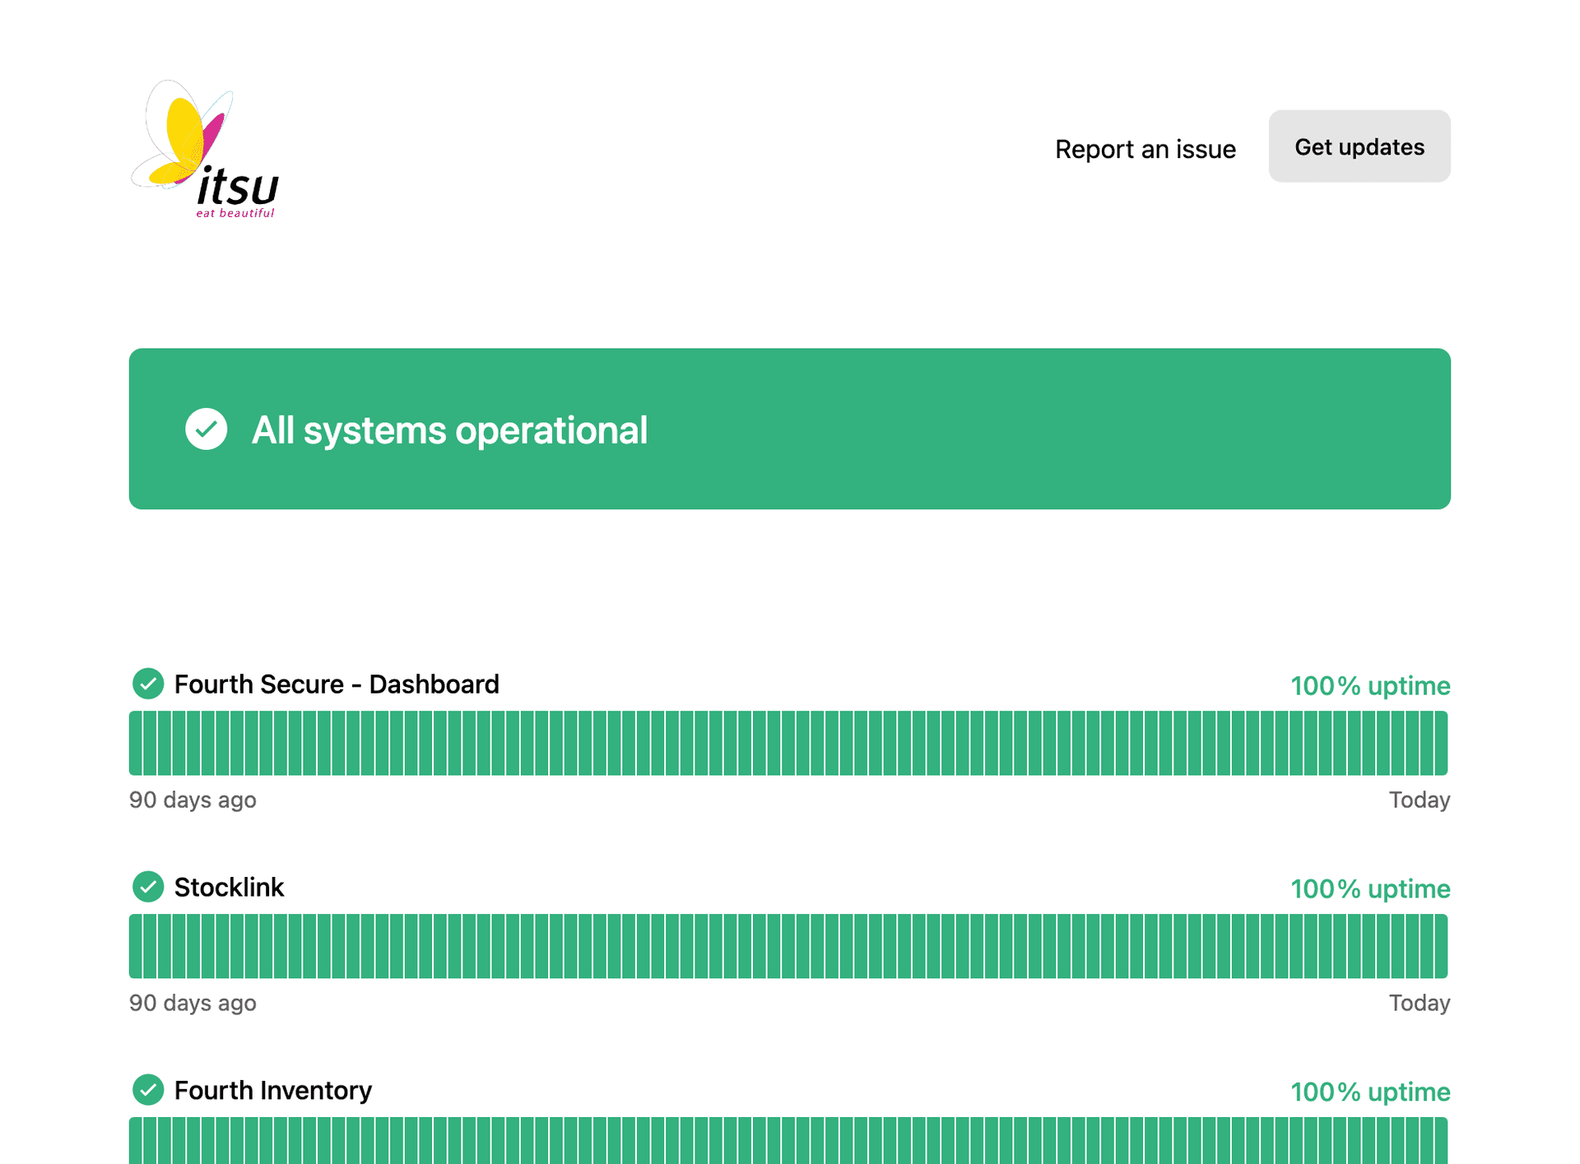Click the Stocklink 100% uptime label

coord(1370,888)
